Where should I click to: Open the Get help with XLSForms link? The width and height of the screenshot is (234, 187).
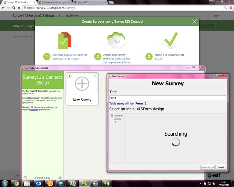click(x=117, y=63)
